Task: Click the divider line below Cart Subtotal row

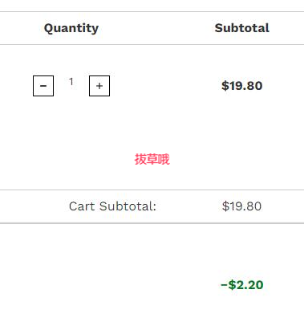Action: [x=152, y=223]
